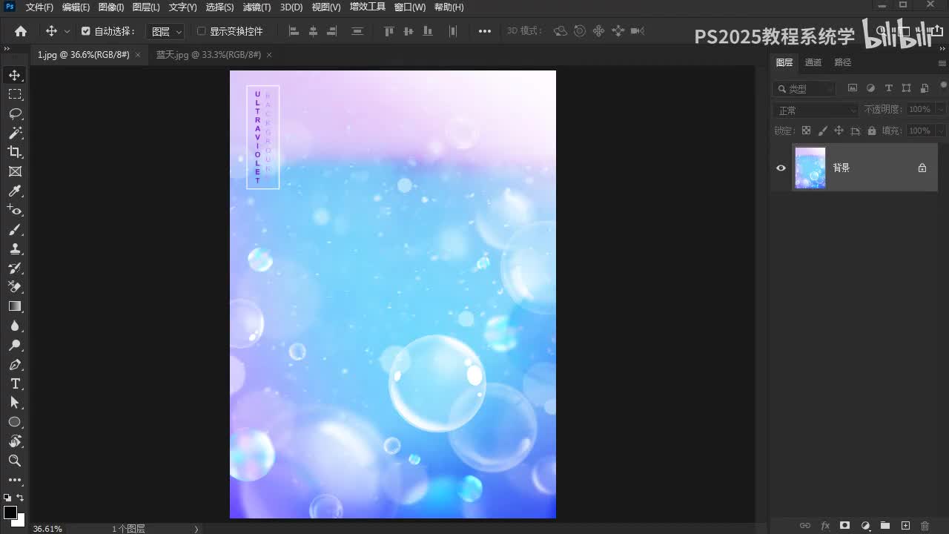Select the Brush tool
949x534 pixels.
[15, 230]
